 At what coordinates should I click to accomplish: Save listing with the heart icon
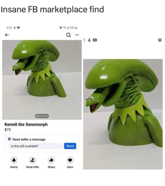tap(70, 160)
